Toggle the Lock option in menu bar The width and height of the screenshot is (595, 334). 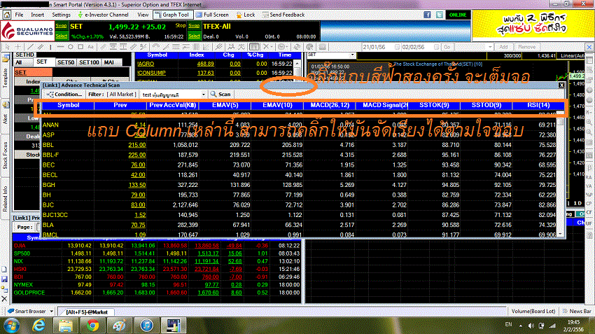click(246, 15)
